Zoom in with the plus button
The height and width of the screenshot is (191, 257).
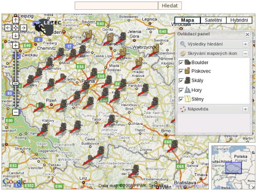click(15, 45)
